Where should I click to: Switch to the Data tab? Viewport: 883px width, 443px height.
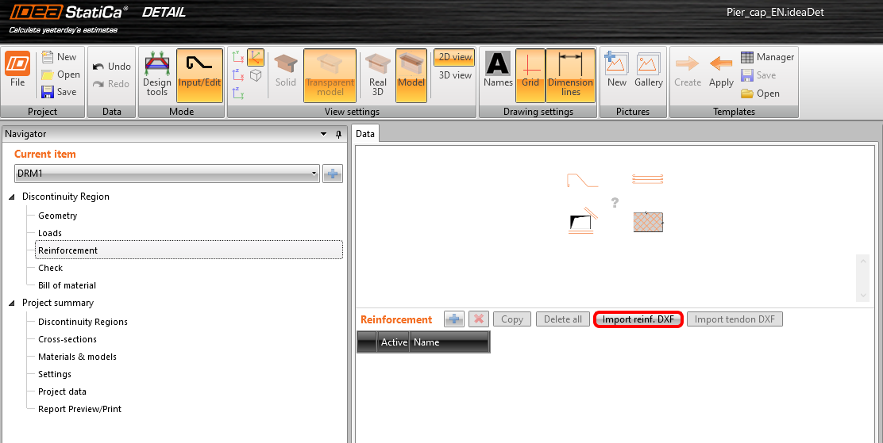(365, 134)
